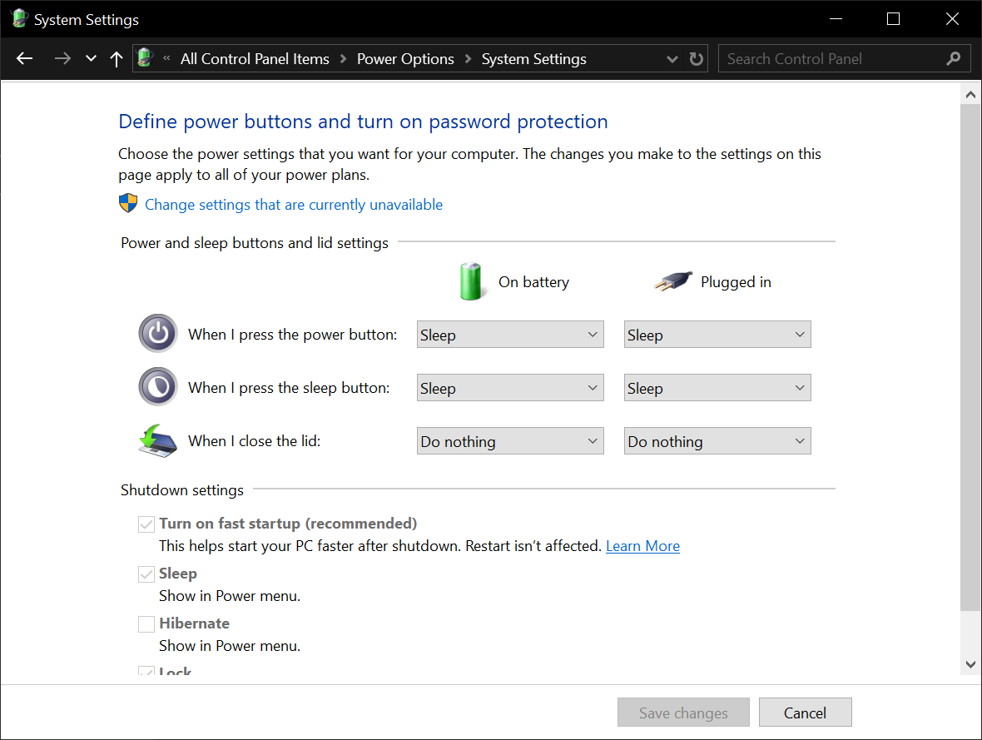Click the power button icon
This screenshot has width=982, height=740.
[x=158, y=333]
